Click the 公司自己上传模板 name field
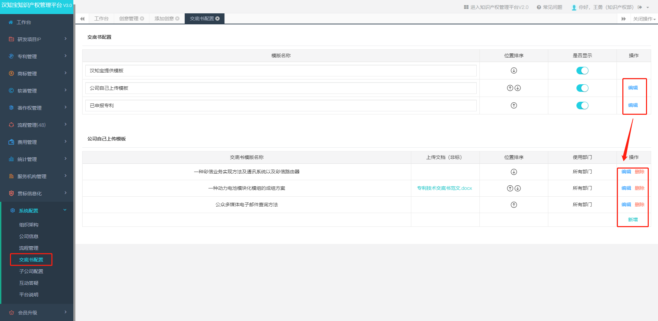 pyautogui.click(x=281, y=88)
